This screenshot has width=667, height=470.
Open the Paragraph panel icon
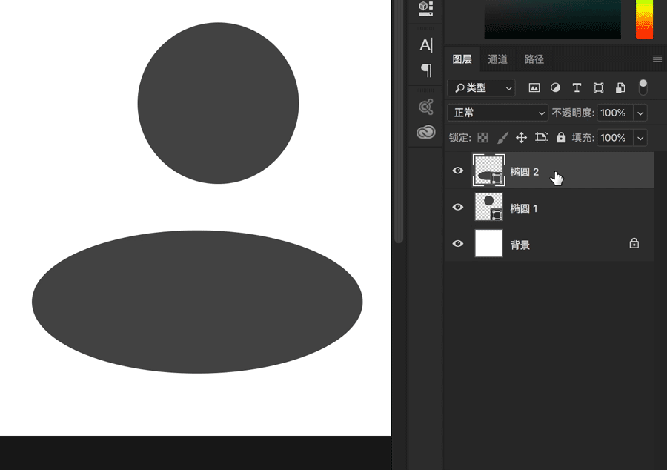(425, 70)
